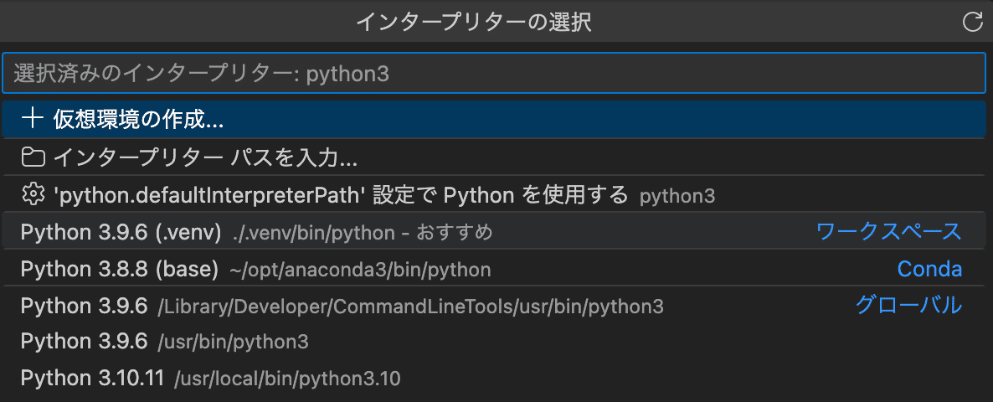Select Python 3.9.6 (.venv) interpreter

point(121,232)
